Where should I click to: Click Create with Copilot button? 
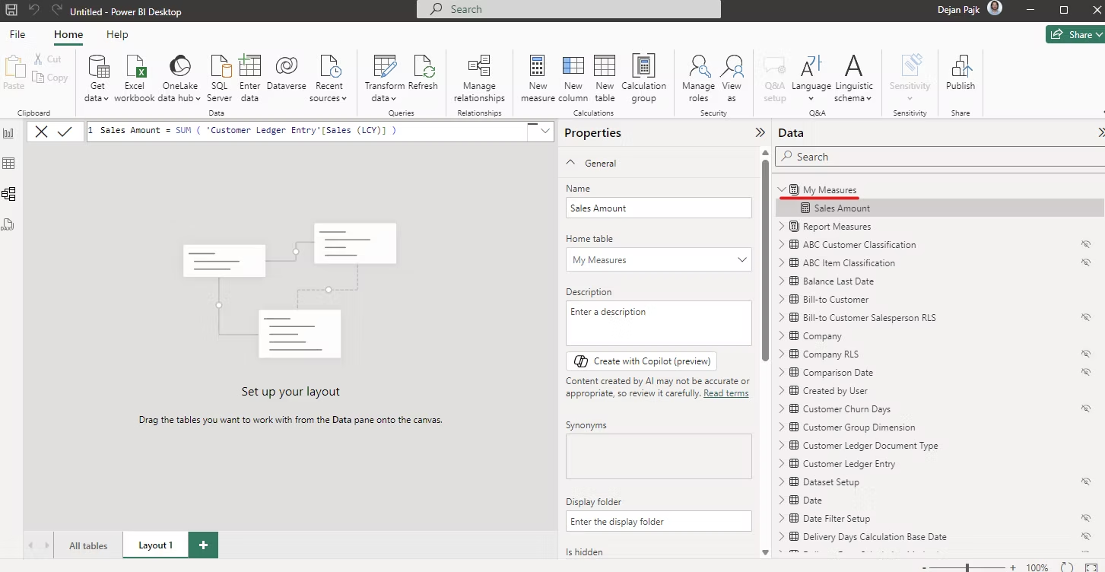tap(642, 361)
